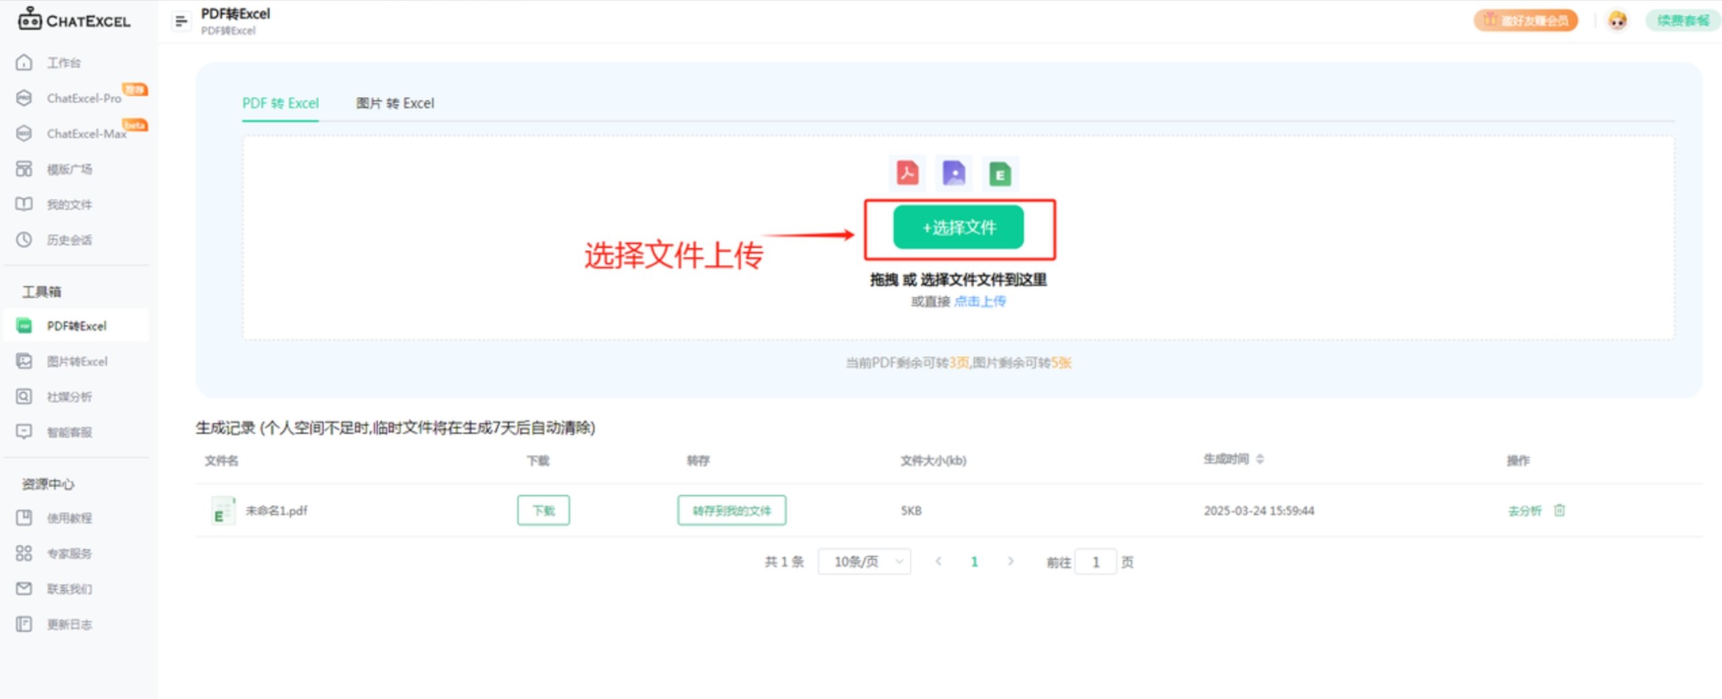Download 未命名1.pdf via the 下载 button

tap(543, 510)
